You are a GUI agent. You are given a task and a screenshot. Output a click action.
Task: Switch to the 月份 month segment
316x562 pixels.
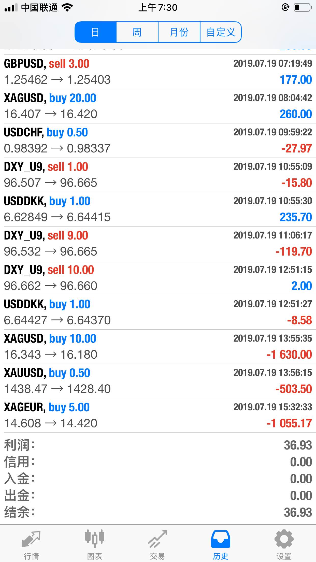179,32
